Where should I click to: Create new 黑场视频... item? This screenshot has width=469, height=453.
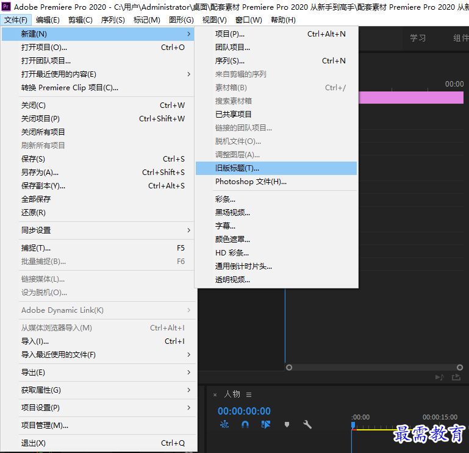click(x=276, y=213)
